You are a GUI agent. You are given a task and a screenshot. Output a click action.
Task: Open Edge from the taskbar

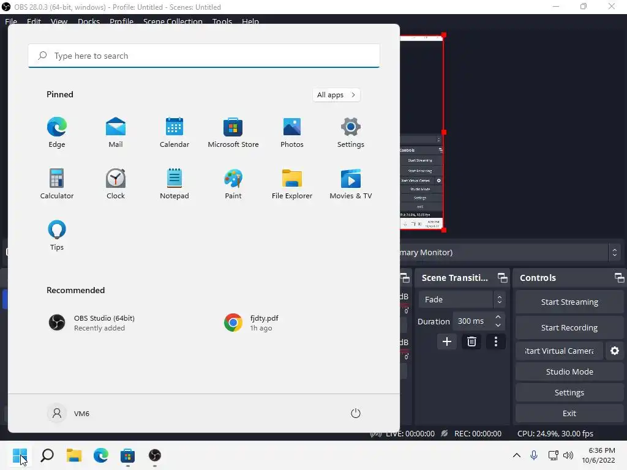pyautogui.click(x=101, y=455)
